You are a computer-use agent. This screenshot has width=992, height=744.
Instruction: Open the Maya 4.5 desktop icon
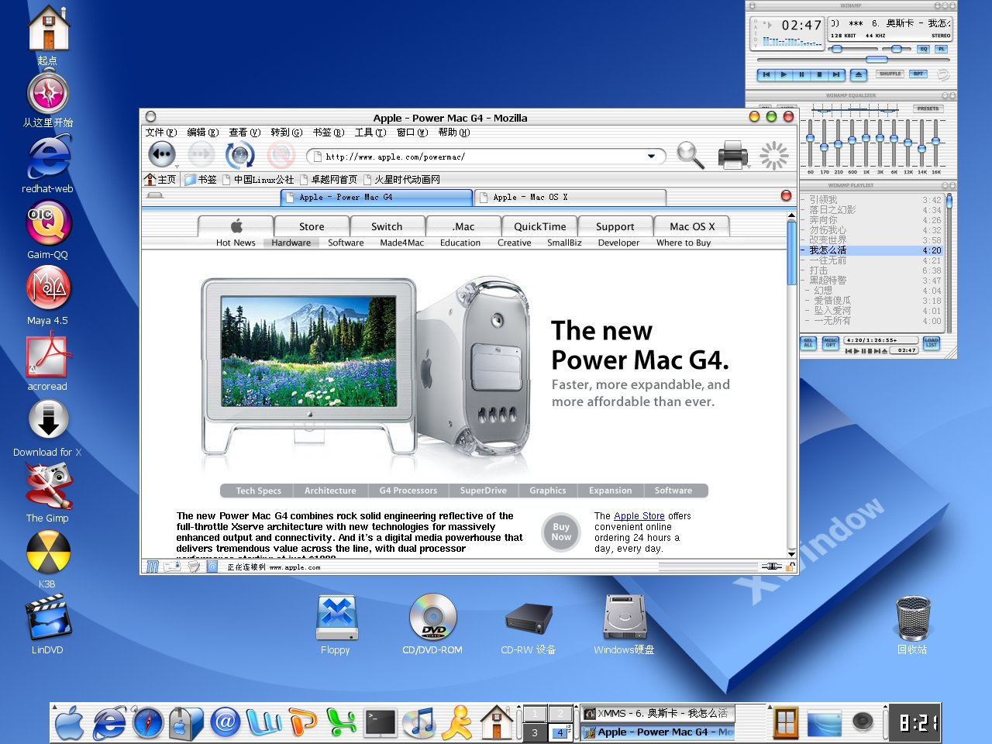(x=49, y=288)
